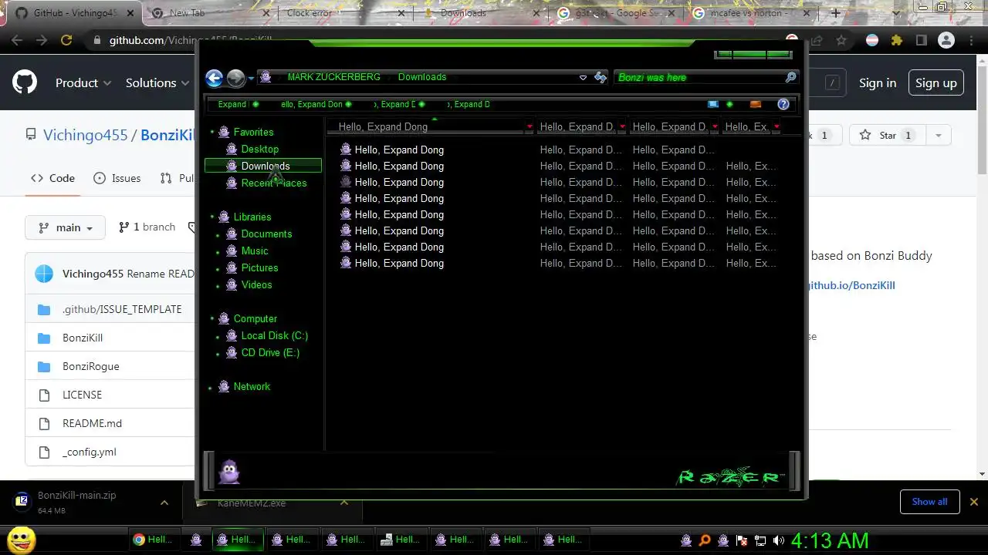988x555 pixels.
Task: Select CD Drive (E:)
Action: coord(270,352)
